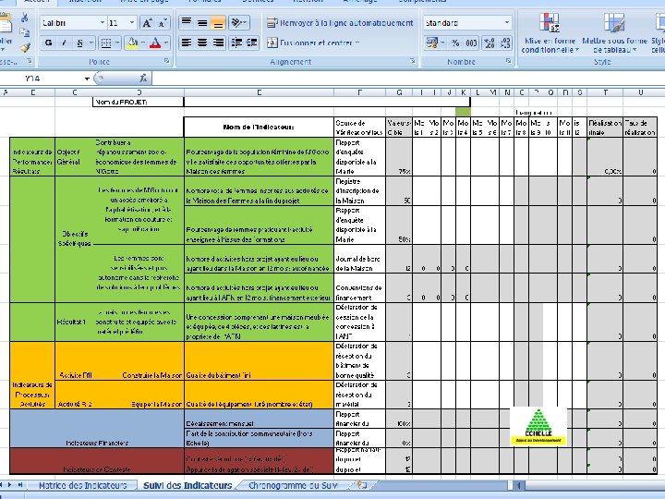Image resolution: width=665 pixels, height=499 pixels.
Task: Click the Copy icon in clipboard group
Action: point(25,33)
